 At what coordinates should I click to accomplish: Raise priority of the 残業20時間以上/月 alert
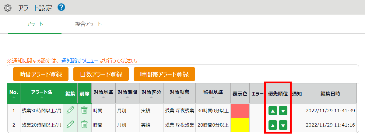pos(273,125)
